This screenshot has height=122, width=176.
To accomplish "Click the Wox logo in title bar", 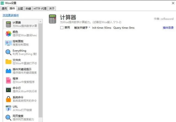I will (x=2, y=3).
